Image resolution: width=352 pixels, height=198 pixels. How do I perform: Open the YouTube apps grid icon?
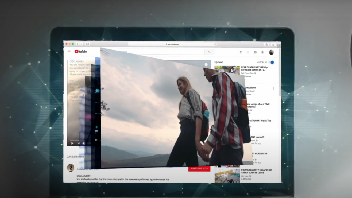248,52
